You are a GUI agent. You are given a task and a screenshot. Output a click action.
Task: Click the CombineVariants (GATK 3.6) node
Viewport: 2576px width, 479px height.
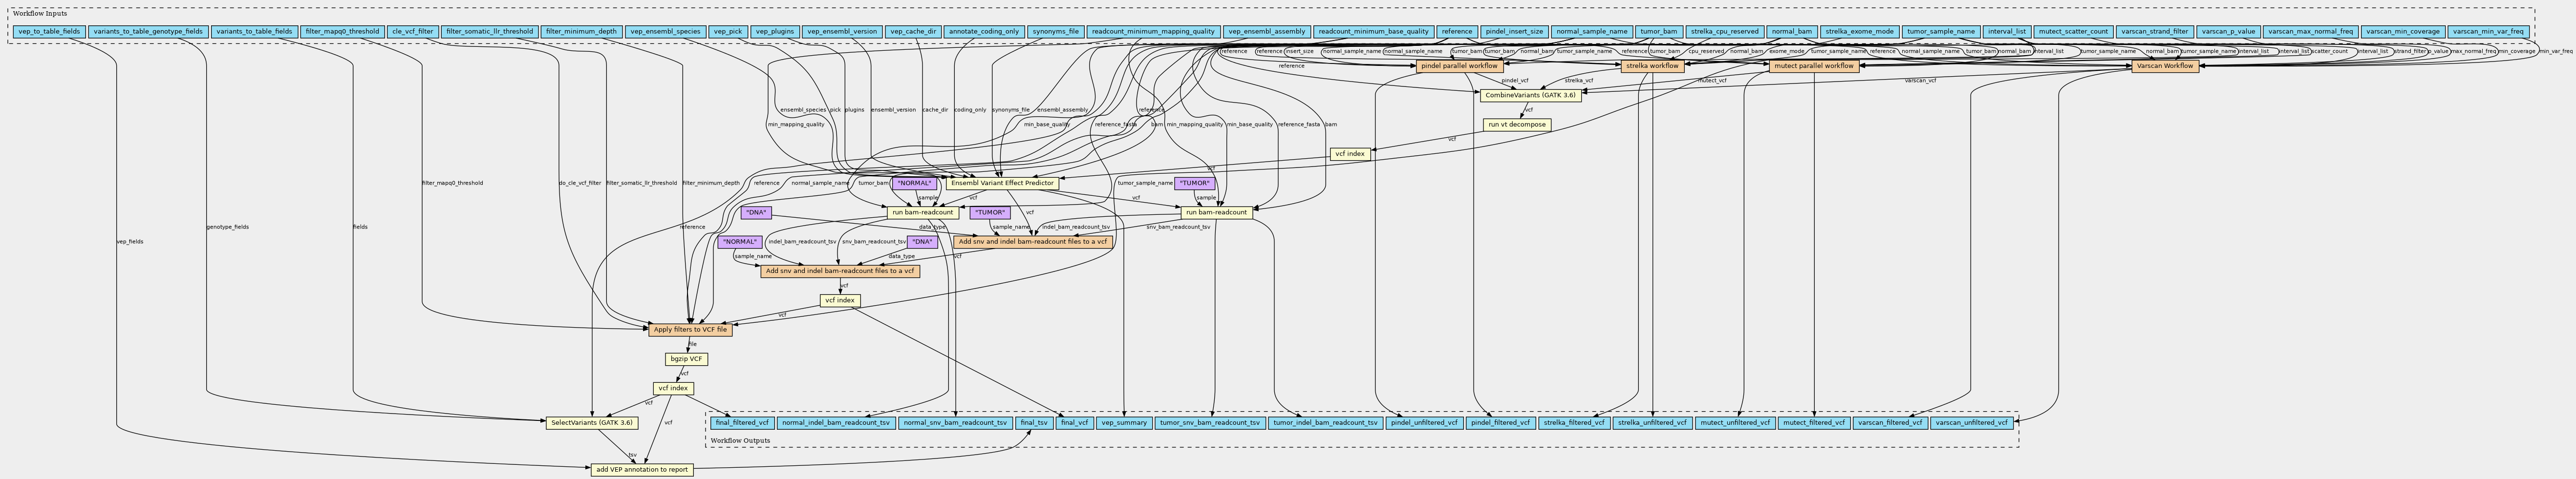click(x=1530, y=95)
